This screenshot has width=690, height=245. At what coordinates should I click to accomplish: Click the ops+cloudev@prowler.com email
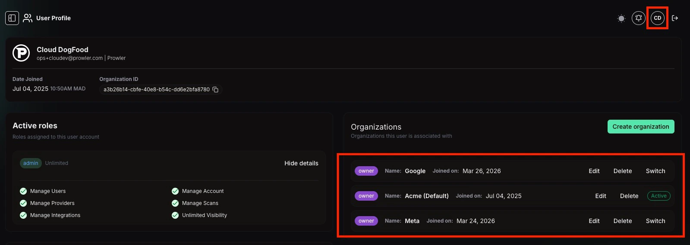pos(69,58)
